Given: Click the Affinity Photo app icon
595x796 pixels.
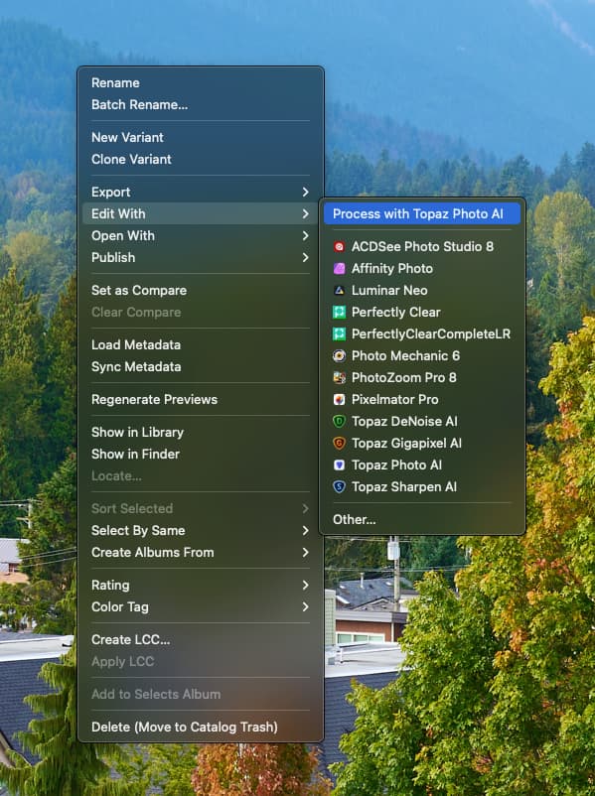Looking at the screenshot, I should coord(339,269).
